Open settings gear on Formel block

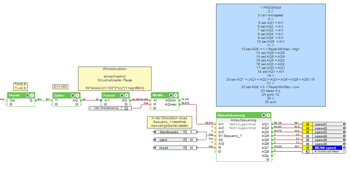click(122, 95)
